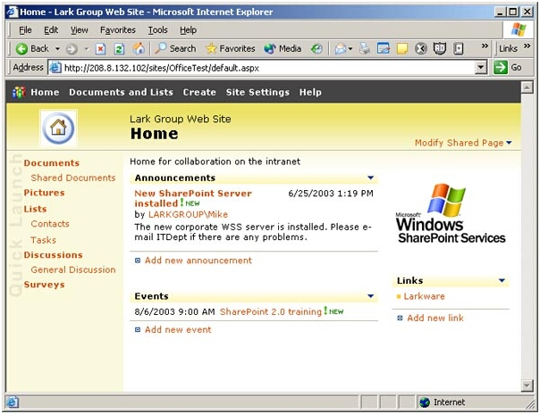The image size is (540, 414).
Task: Go to Documents and Lists in the navigation bar
Action: point(121,92)
